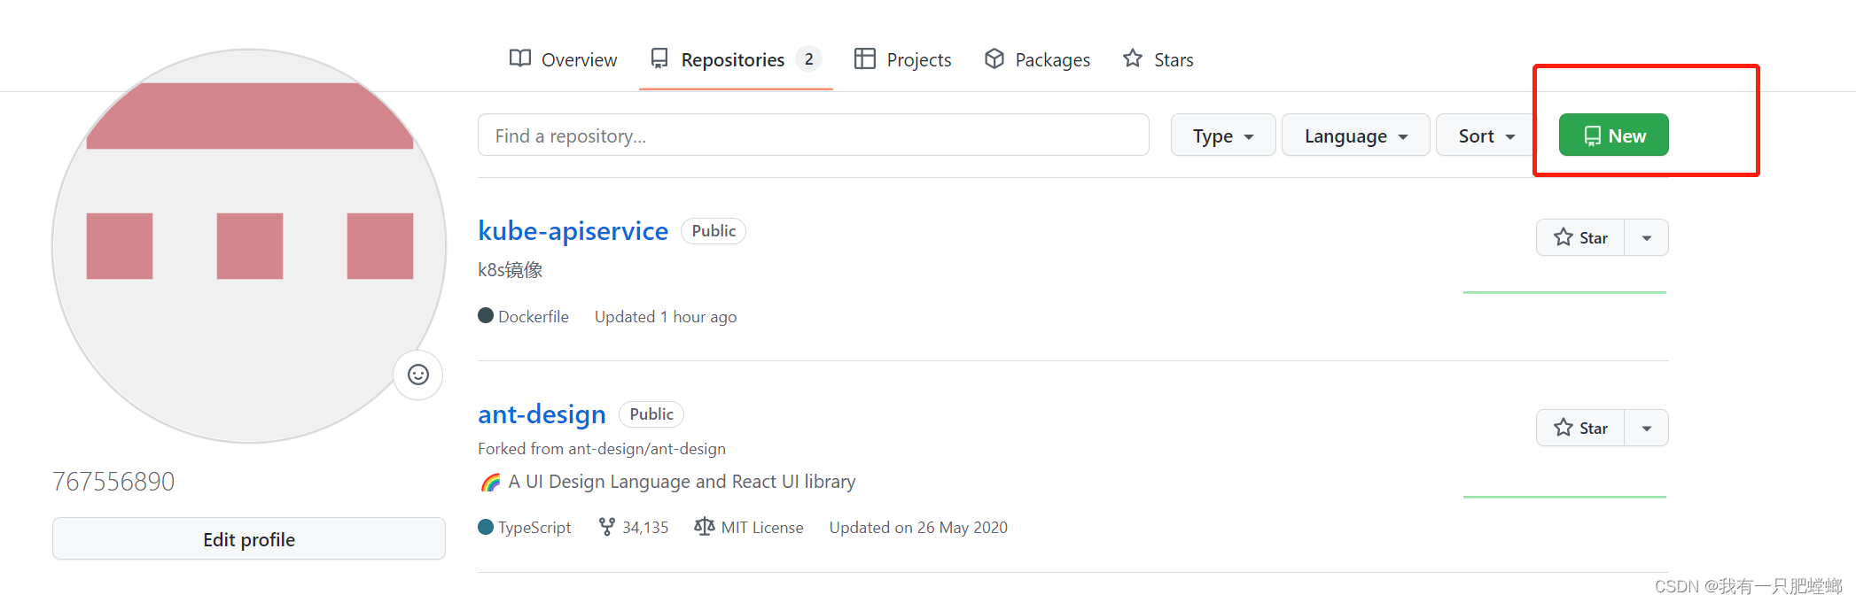Open the Overview tab
This screenshot has height=603, width=1856.
click(563, 59)
